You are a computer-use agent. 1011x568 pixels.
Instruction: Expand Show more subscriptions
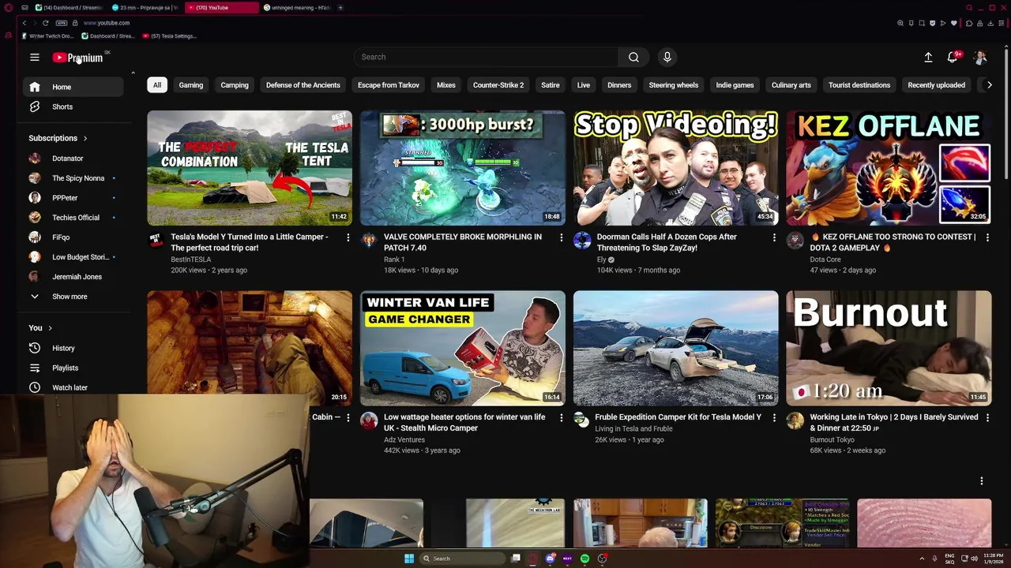tap(73, 297)
